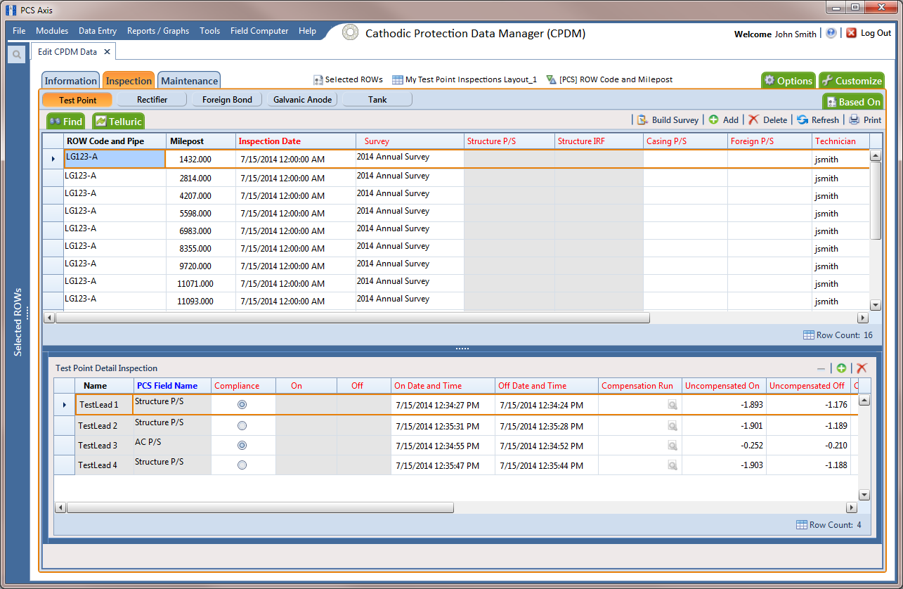903x589 pixels.
Task: Click the Uncompensated On column header
Action: click(724, 386)
